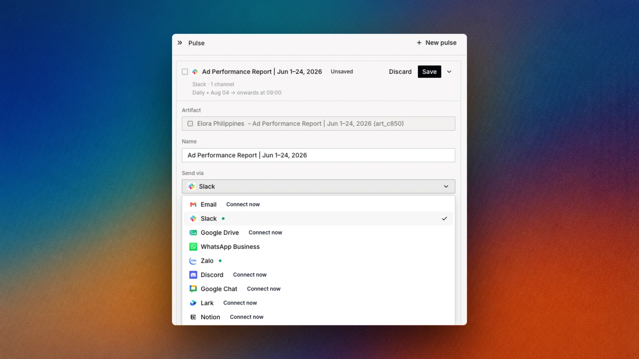Click the Slack logo in the list
639x359 pixels.
pos(193,219)
